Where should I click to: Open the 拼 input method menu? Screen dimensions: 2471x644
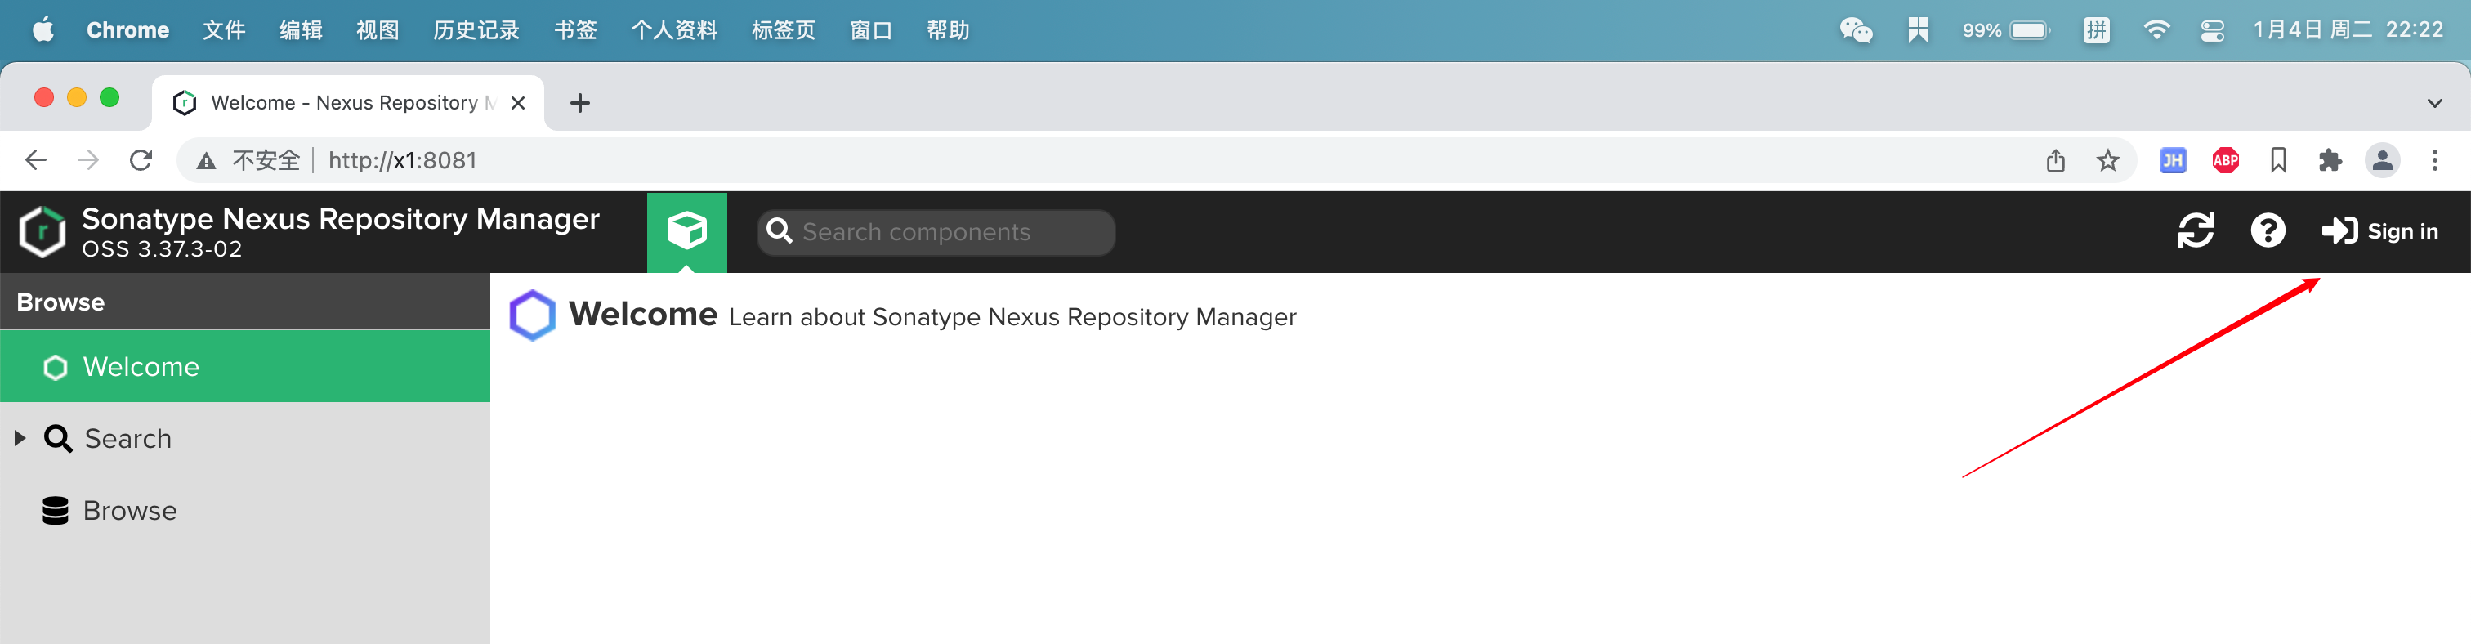(x=2096, y=29)
